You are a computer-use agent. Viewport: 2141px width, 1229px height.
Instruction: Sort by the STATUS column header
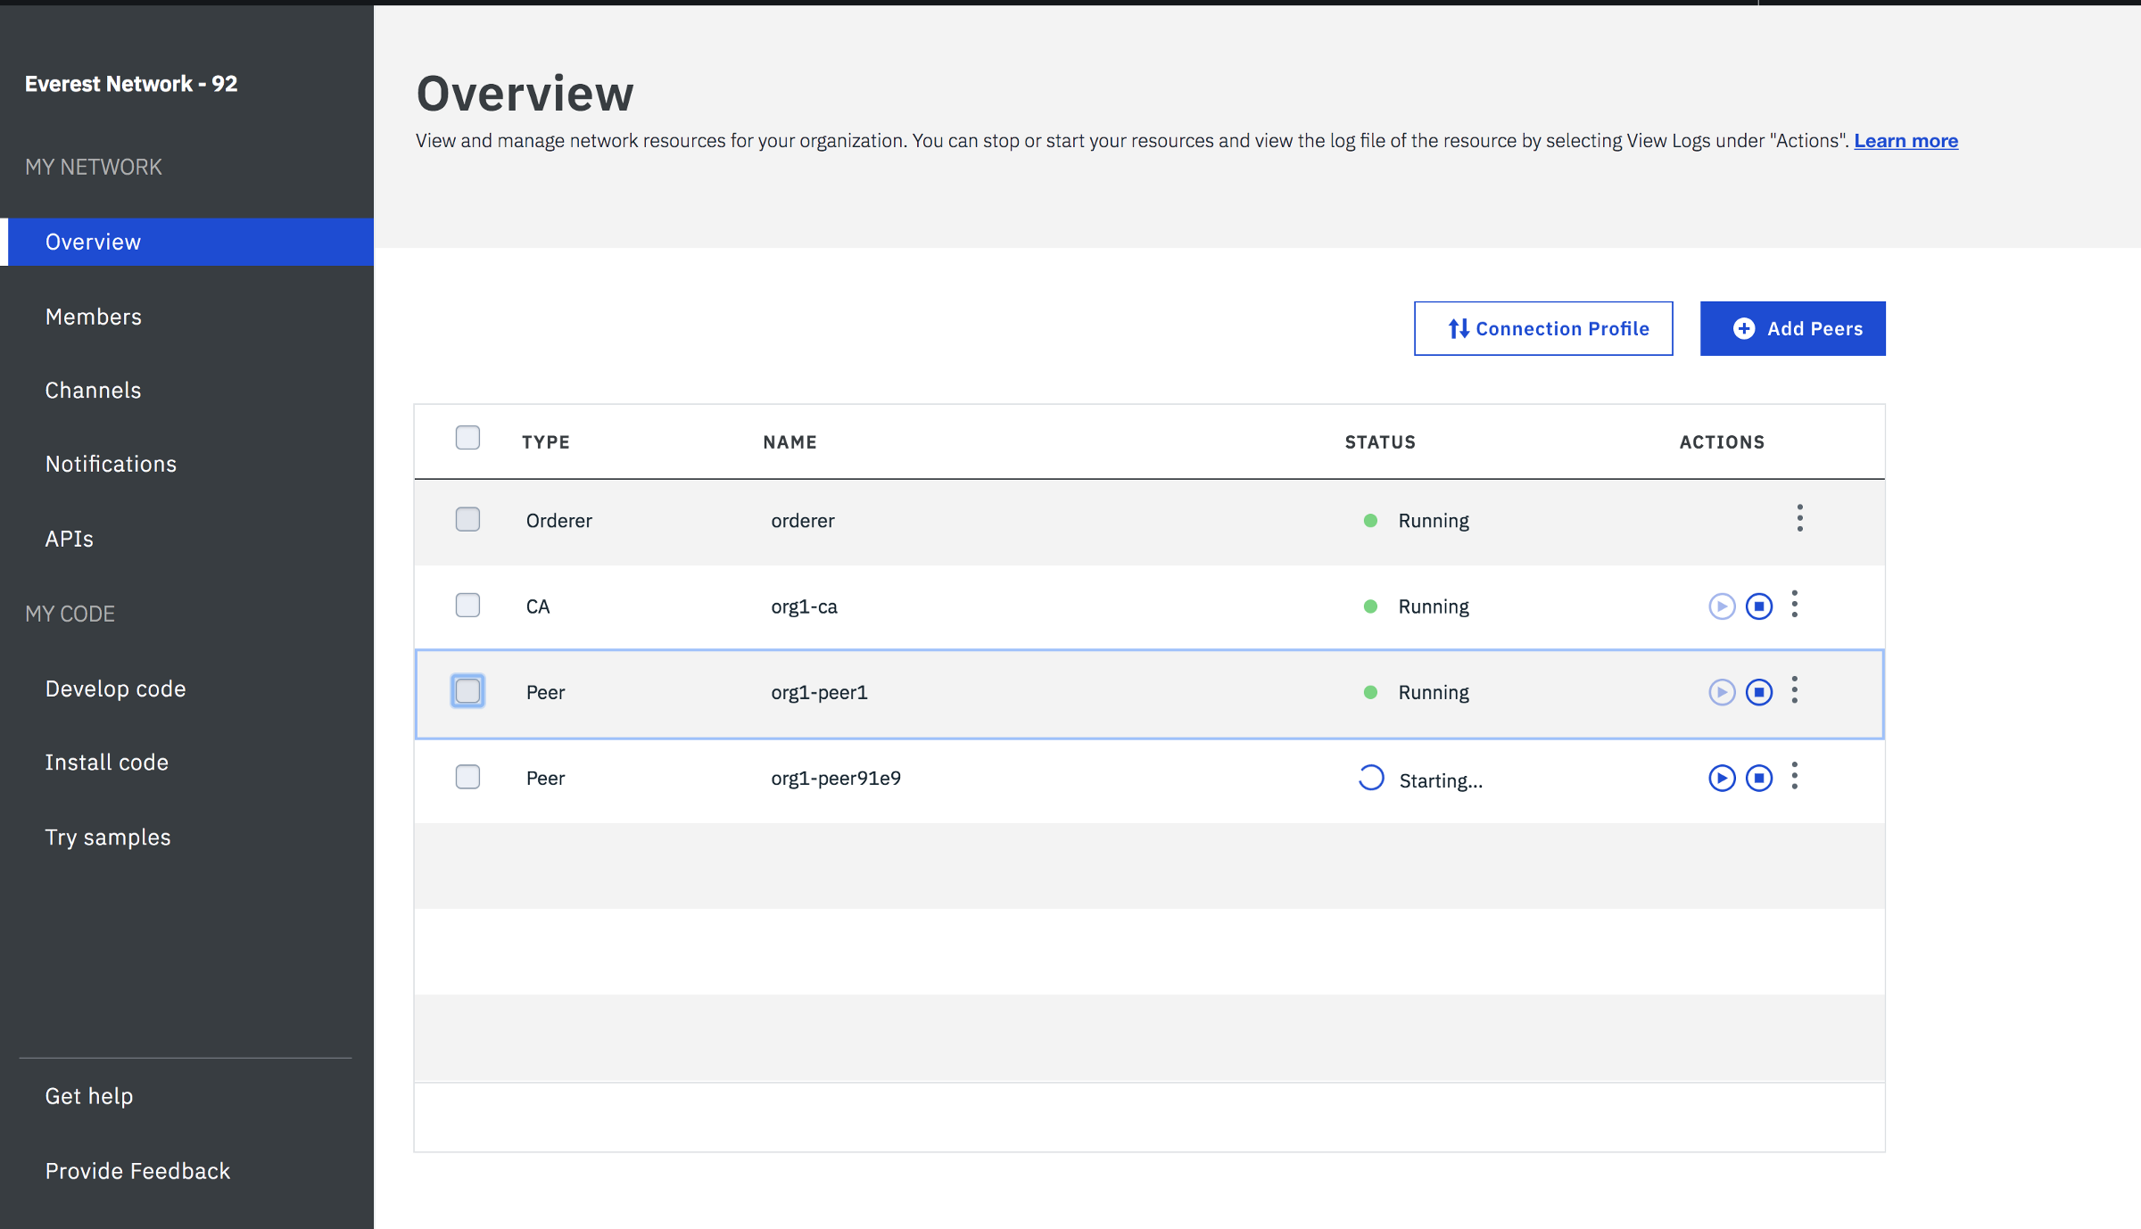click(x=1379, y=442)
